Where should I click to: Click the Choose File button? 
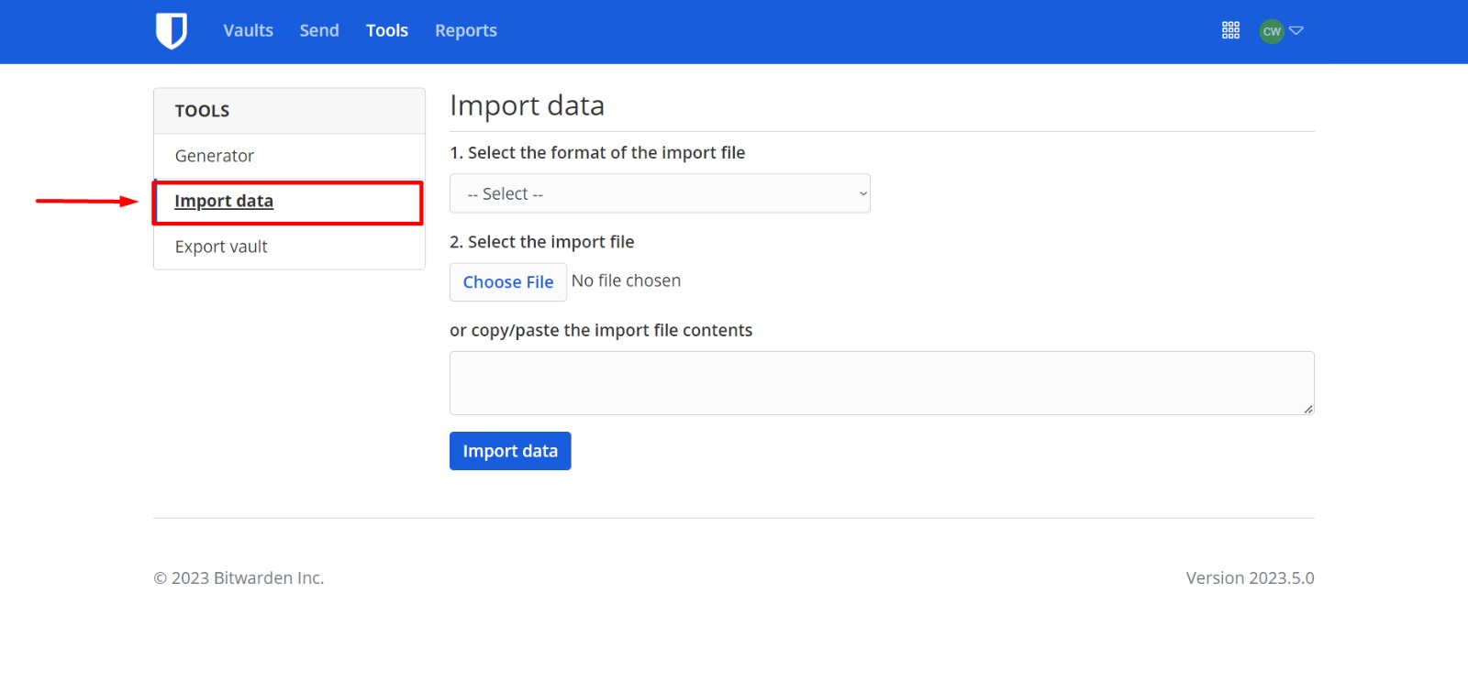pos(508,281)
